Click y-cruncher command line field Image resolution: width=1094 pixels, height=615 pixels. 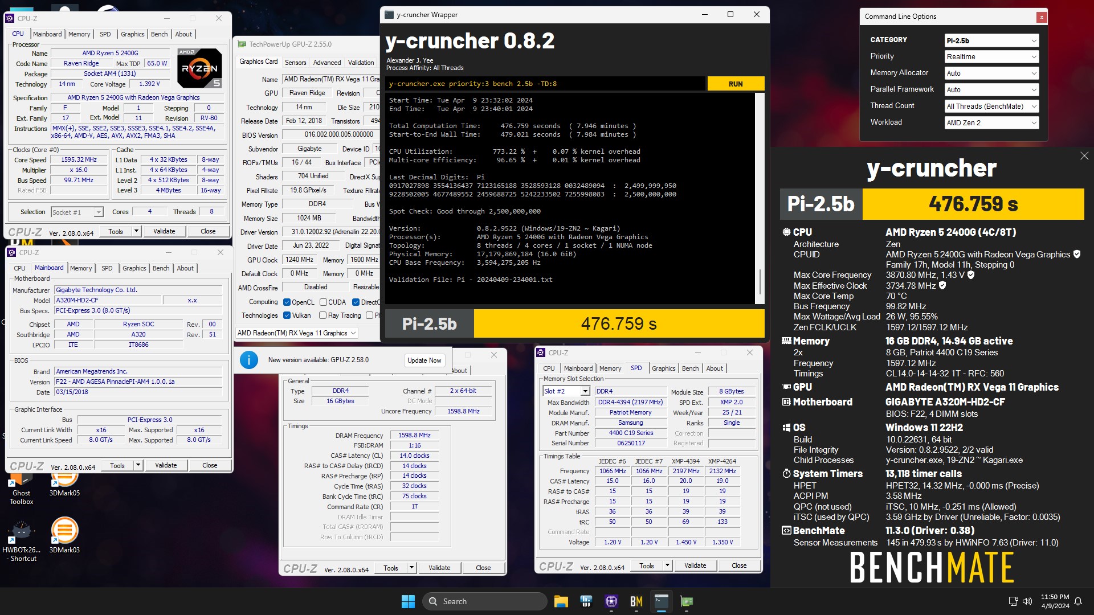(x=545, y=84)
